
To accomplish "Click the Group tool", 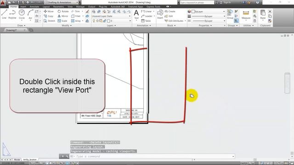I will pyautogui.click(x=230, y=14).
